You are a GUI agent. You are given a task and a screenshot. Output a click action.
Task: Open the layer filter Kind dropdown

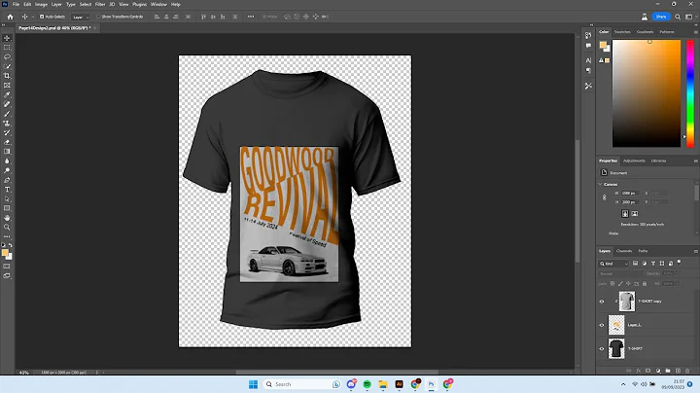click(613, 264)
